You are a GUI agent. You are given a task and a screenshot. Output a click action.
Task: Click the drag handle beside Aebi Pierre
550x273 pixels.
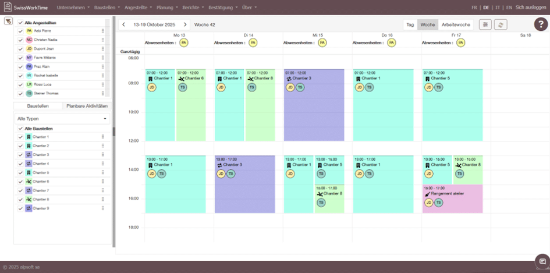[x=102, y=30]
